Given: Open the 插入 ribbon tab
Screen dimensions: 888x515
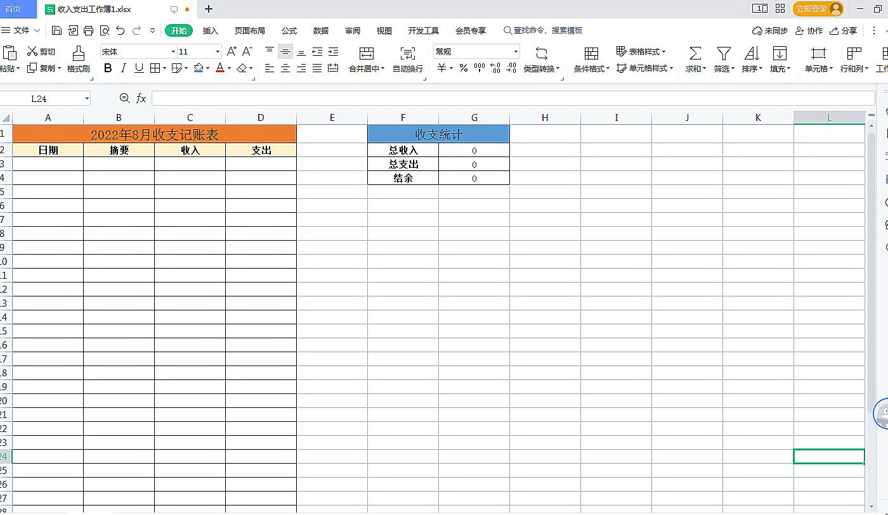Looking at the screenshot, I should (x=210, y=30).
